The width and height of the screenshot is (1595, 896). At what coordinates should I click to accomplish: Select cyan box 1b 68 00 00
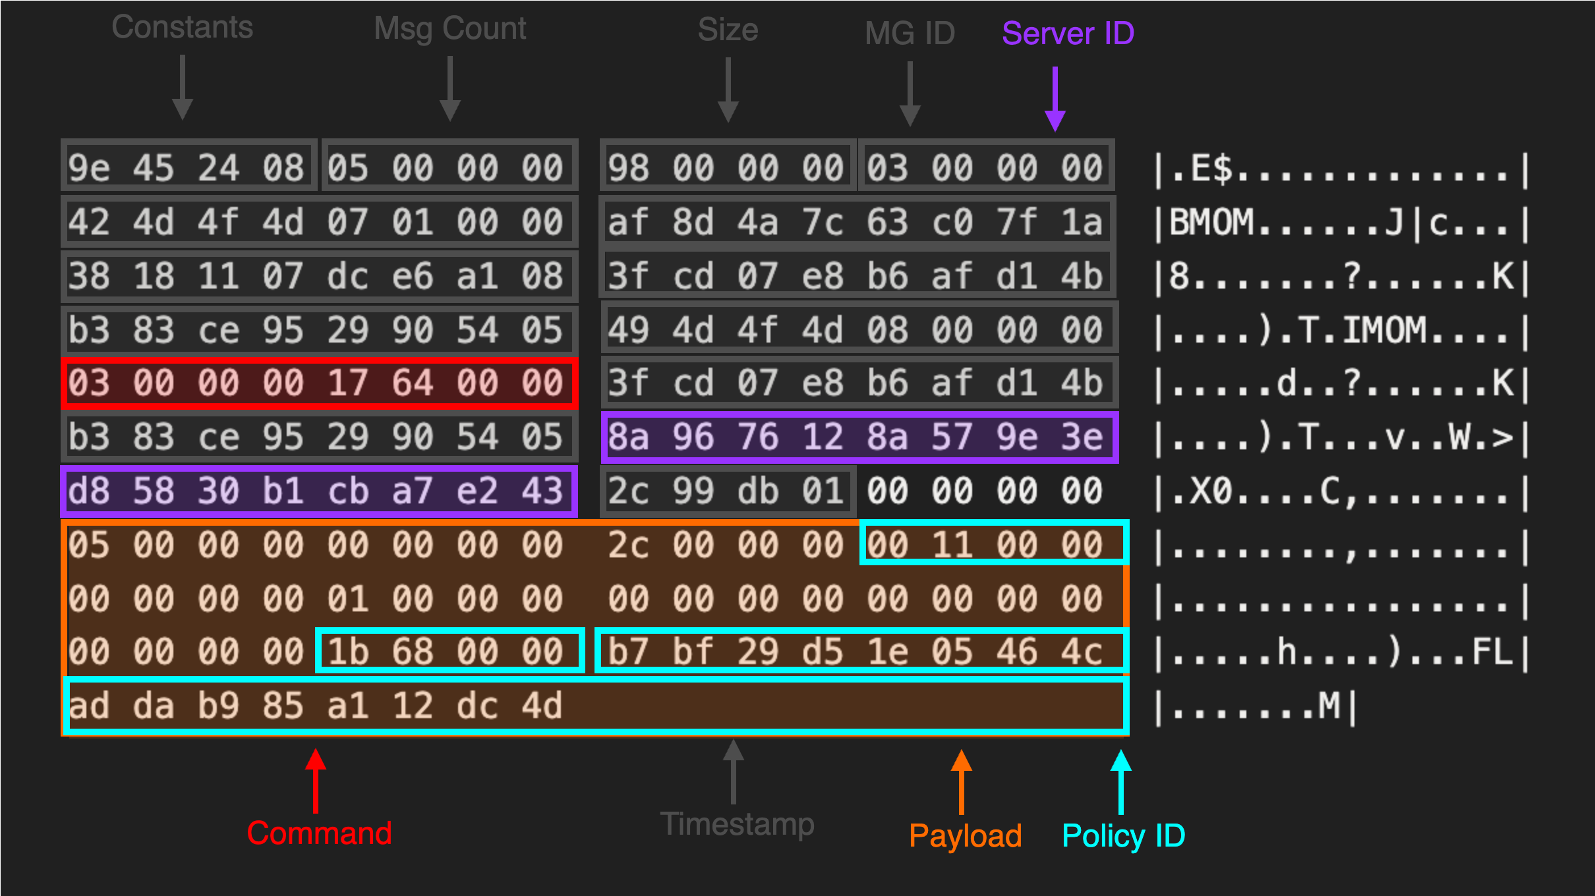click(449, 652)
